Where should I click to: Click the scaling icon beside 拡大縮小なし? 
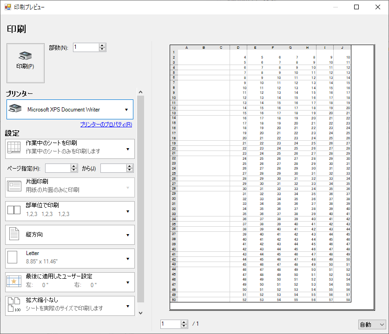click(x=14, y=305)
